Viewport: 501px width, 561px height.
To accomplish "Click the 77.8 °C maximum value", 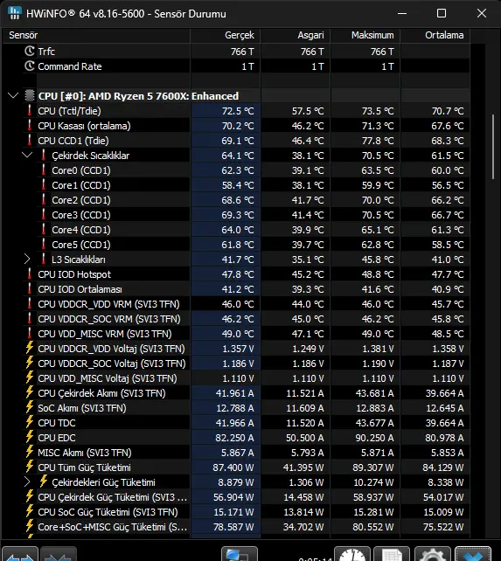I will click(x=378, y=141).
